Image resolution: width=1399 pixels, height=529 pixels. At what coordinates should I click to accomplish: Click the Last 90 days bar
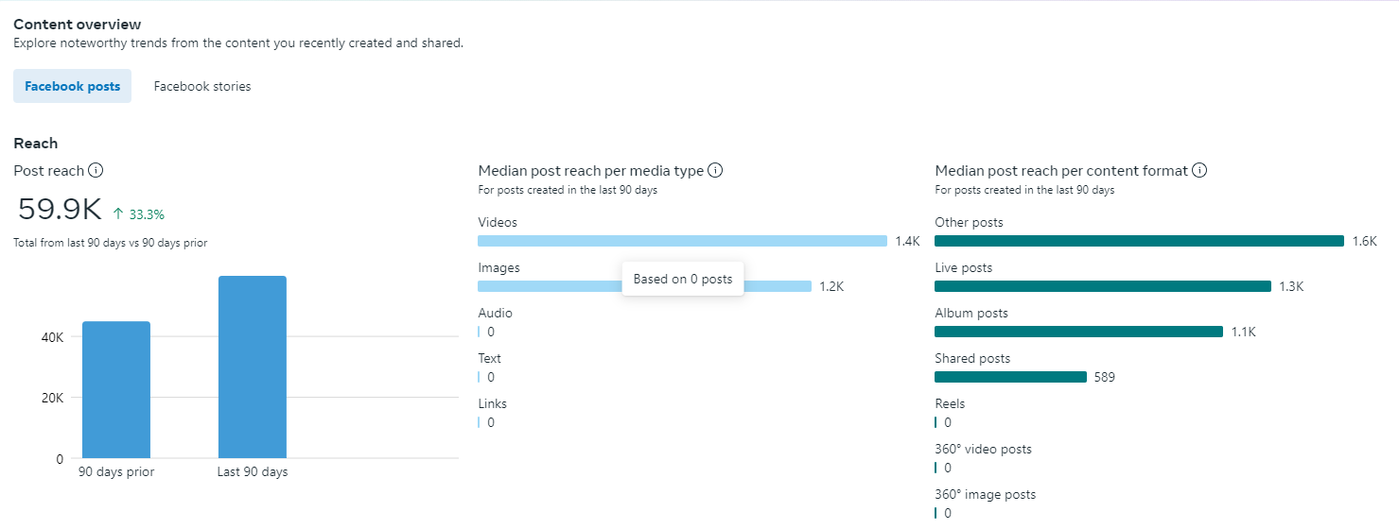[253, 367]
